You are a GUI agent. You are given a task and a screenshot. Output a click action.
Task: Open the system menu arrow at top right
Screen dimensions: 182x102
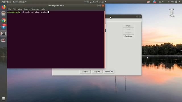pos(179,2)
